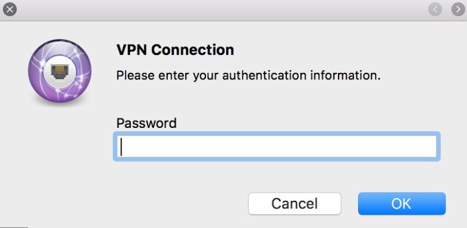The image size is (467, 228).
Task: Go forward using the right chevron
Action: [458, 9]
